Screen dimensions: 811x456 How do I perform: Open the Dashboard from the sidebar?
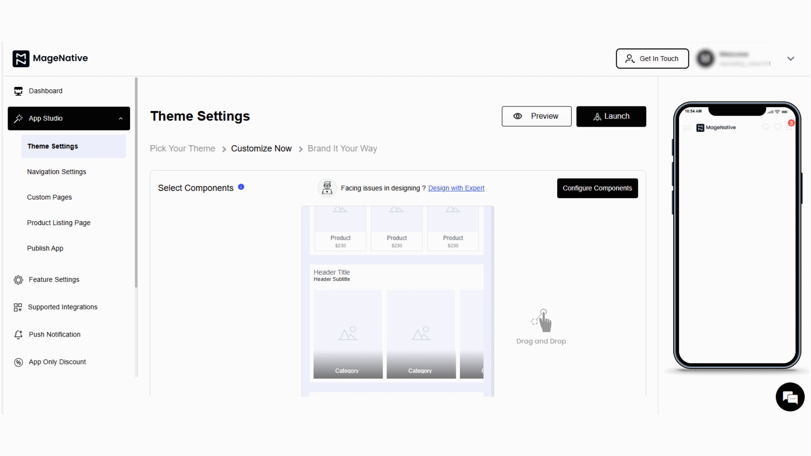point(46,91)
